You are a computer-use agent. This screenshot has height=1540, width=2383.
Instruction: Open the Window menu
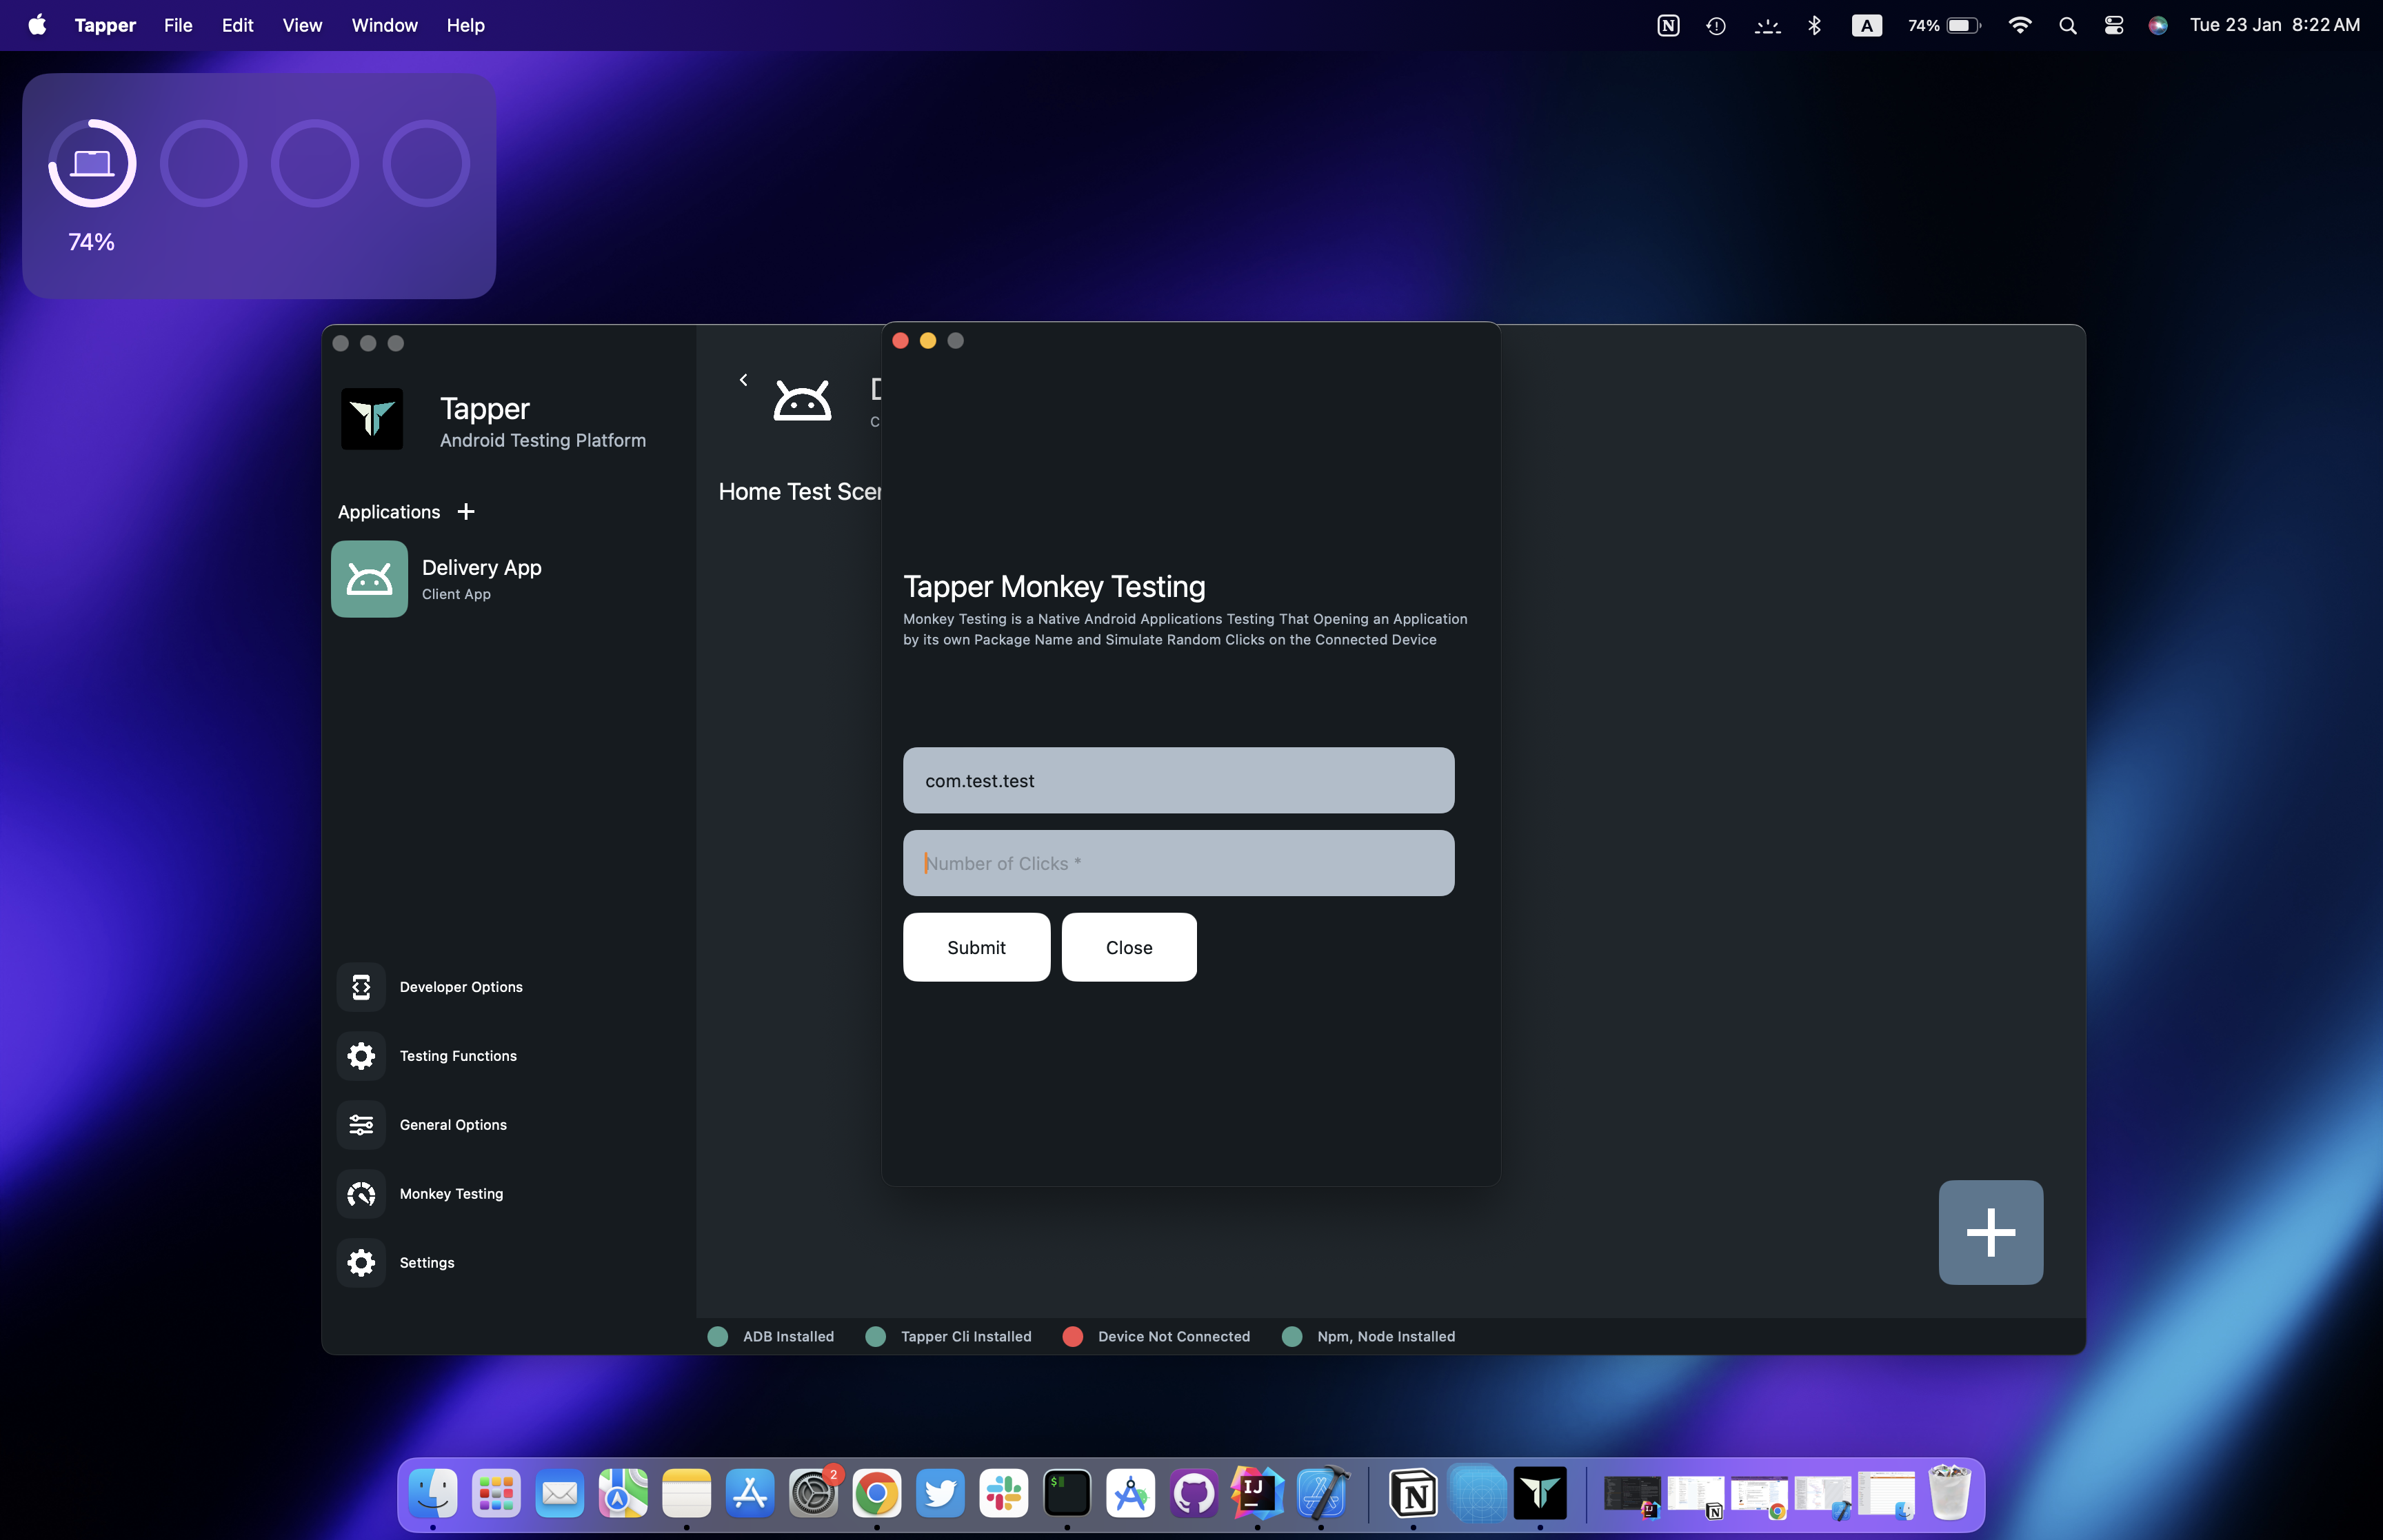tap(384, 25)
